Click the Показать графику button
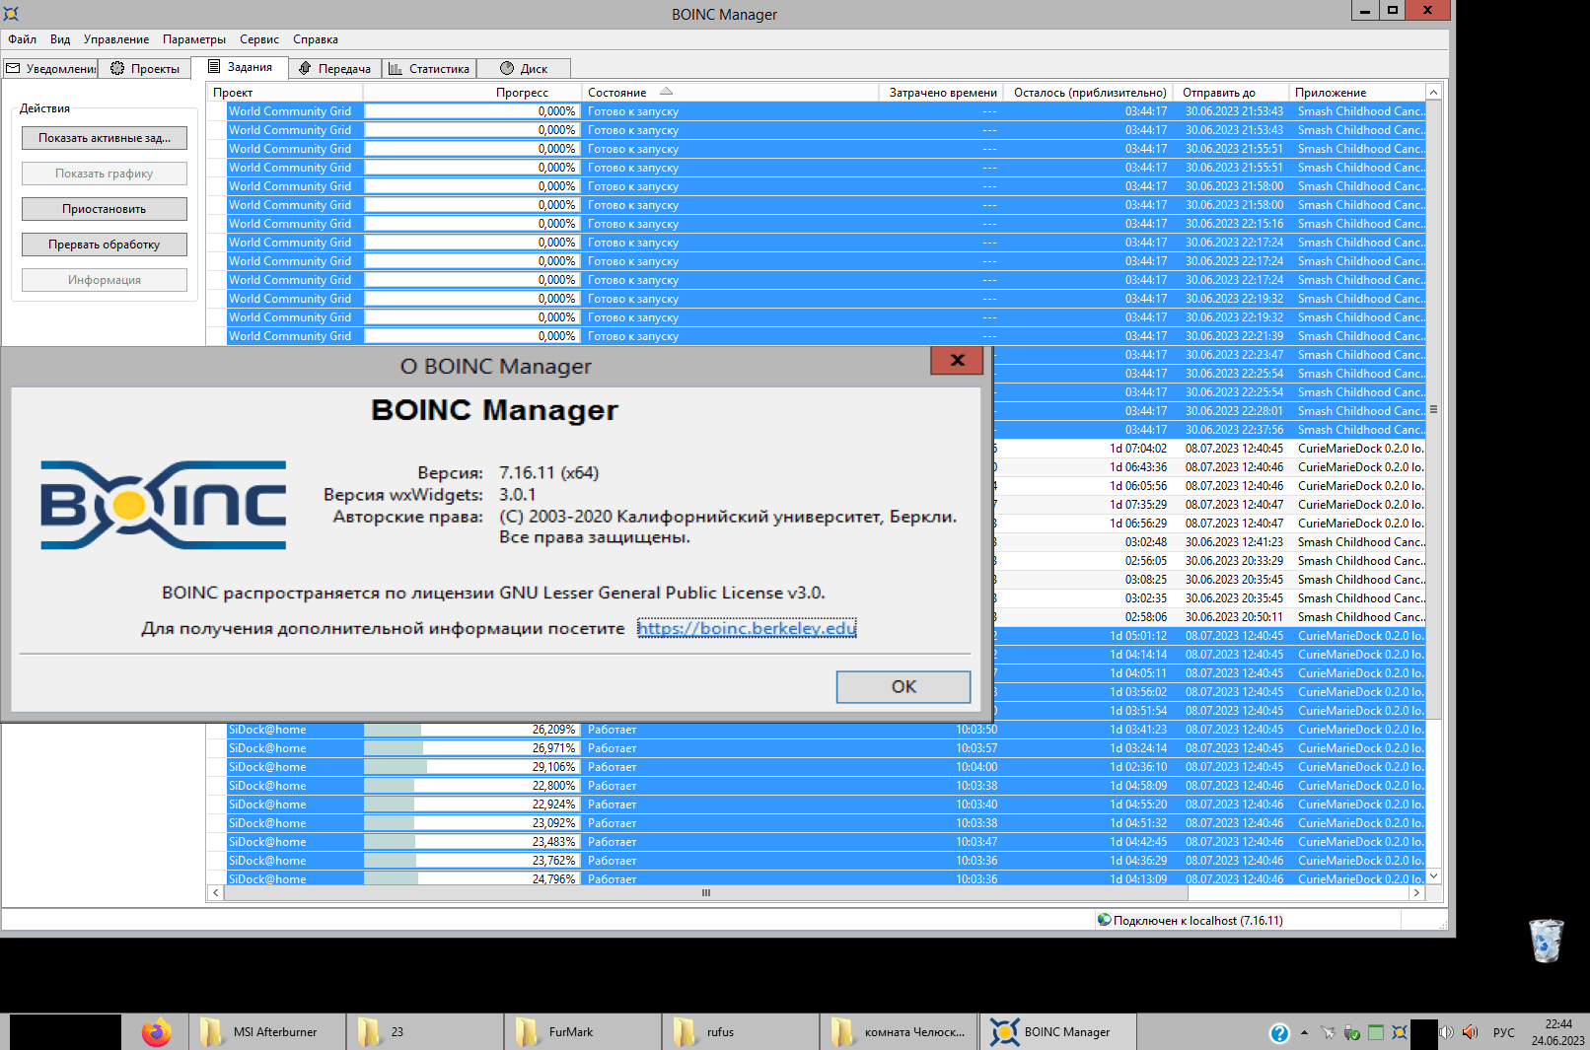Image resolution: width=1590 pixels, height=1050 pixels. coord(105,174)
